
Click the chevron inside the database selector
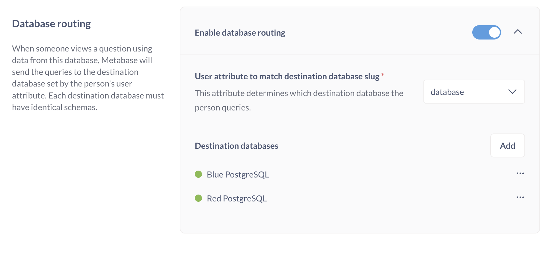click(513, 92)
